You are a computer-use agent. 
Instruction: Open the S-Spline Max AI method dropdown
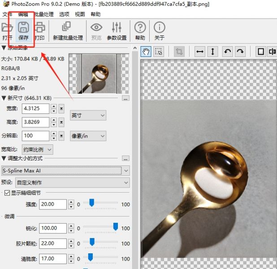(x=65, y=170)
